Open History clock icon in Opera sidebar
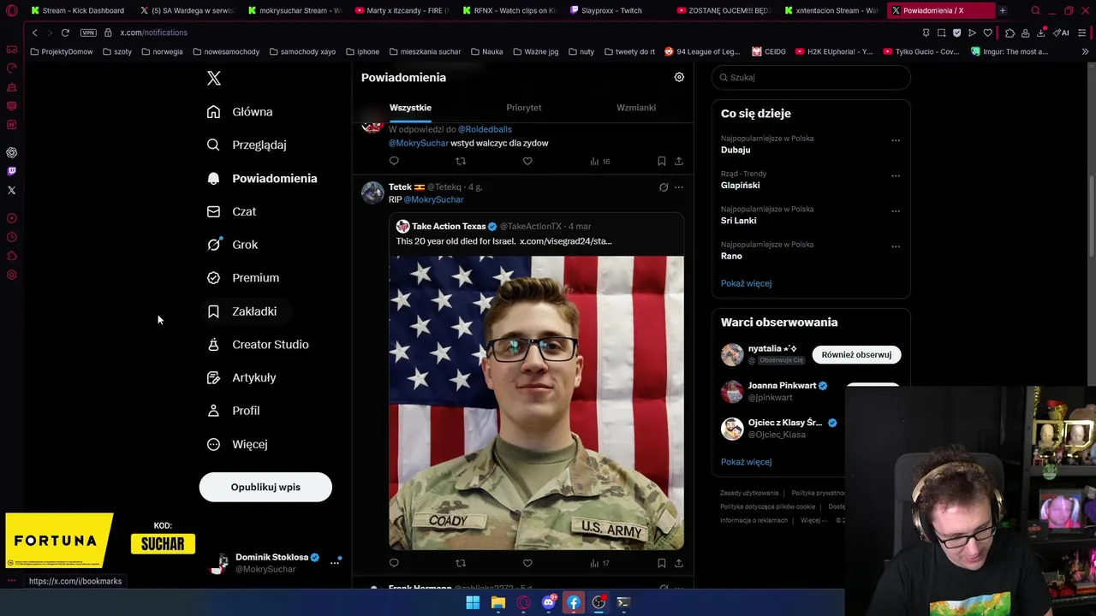 [12, 237]
